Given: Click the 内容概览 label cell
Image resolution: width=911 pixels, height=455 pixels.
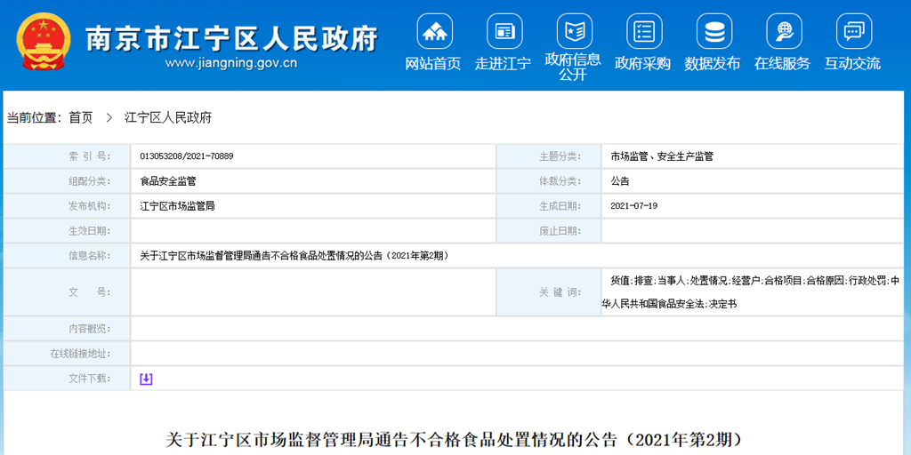Looking at the screenshot, I should [68, 329].
